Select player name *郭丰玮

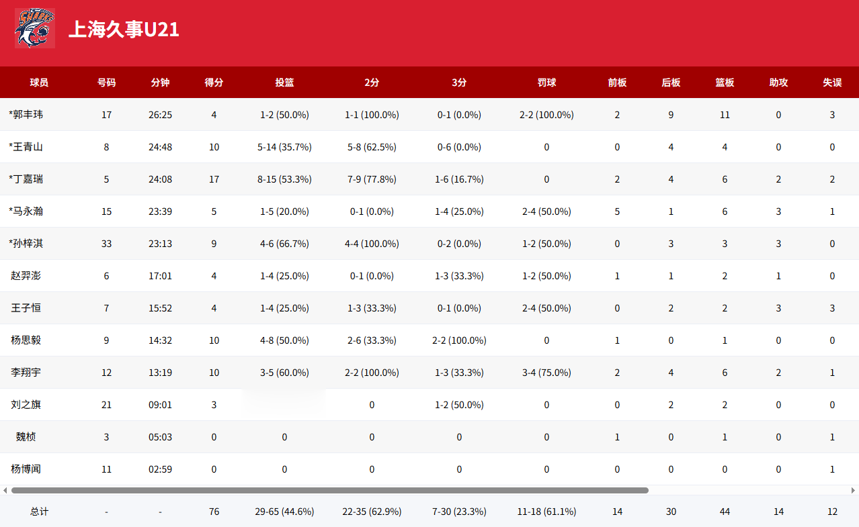pos(26,115)
